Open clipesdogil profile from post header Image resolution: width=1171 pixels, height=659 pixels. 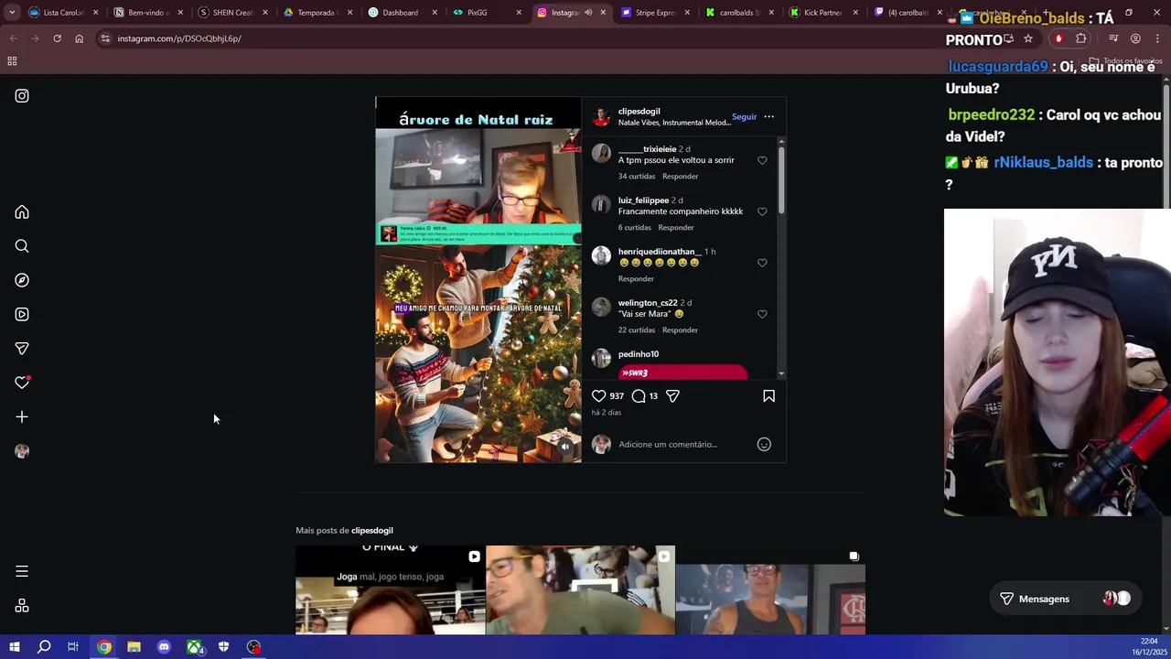coord(639,112)
